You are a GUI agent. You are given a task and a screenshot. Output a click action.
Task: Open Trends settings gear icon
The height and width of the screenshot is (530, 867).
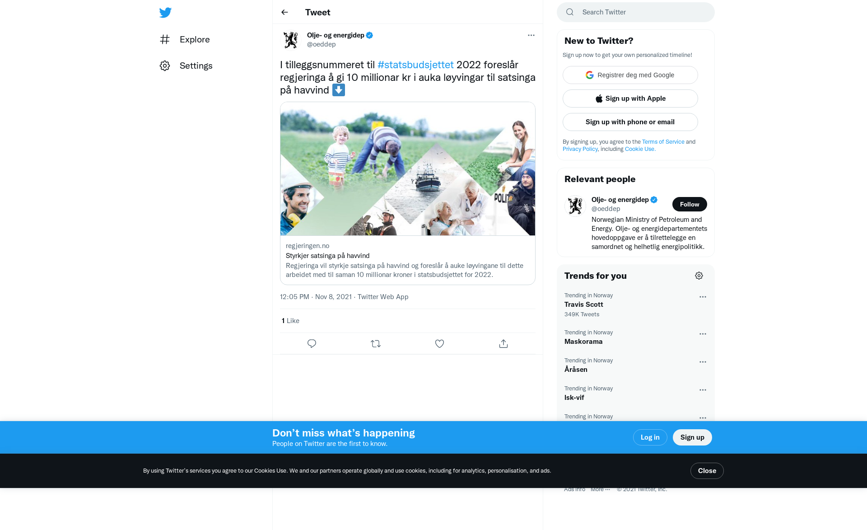(699, 276)
